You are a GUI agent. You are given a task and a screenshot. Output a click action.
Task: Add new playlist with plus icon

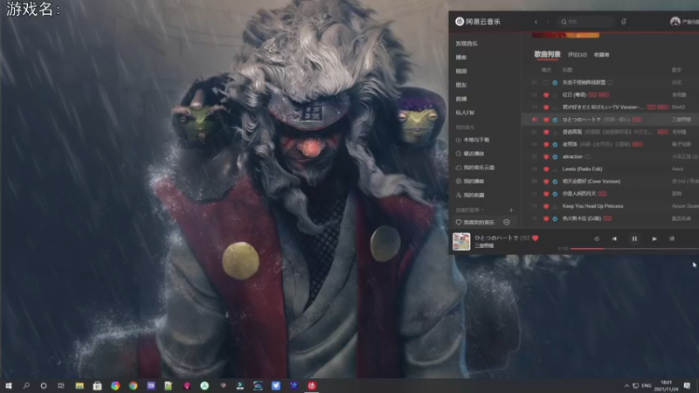(x=511, y=210)
